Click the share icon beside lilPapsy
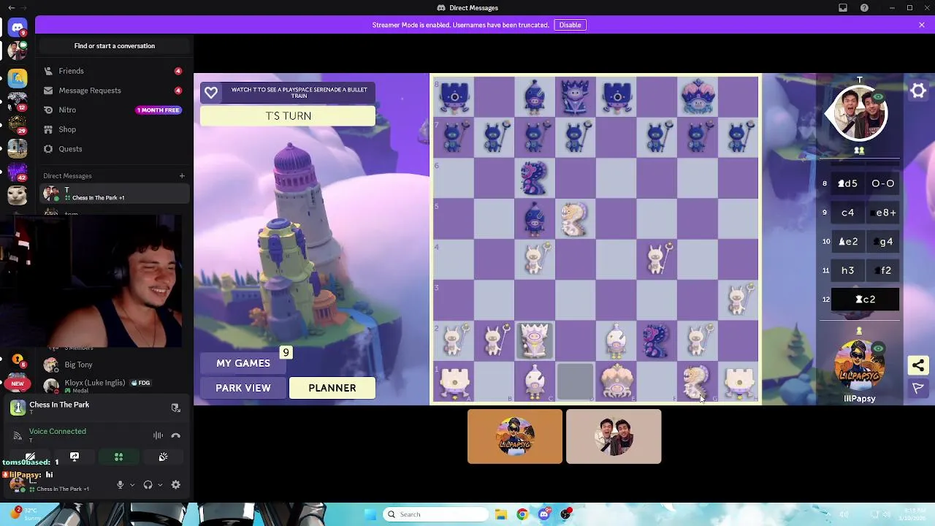This screenshot has height=526, width=935. 918,365
